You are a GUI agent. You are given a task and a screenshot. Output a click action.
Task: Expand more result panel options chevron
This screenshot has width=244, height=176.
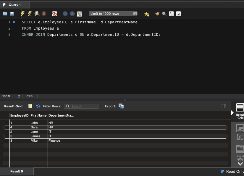pos(240,164)
